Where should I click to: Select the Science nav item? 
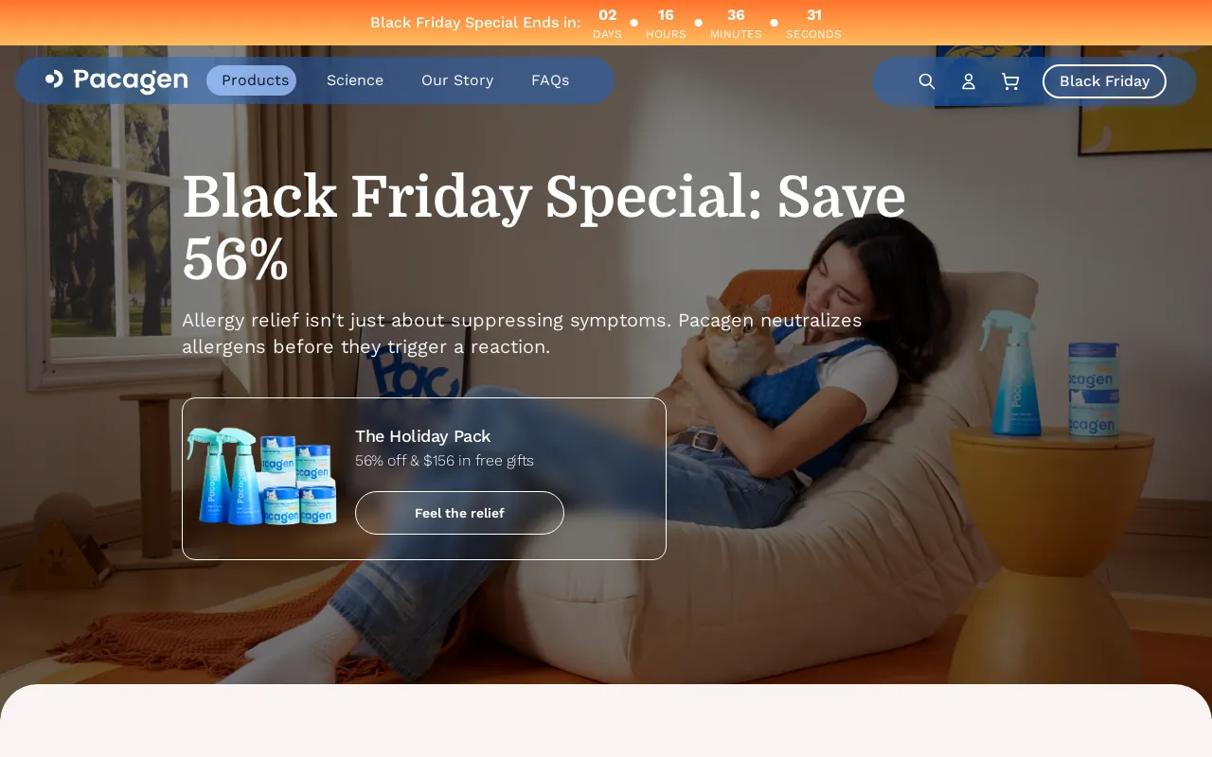tap(355, 80)
